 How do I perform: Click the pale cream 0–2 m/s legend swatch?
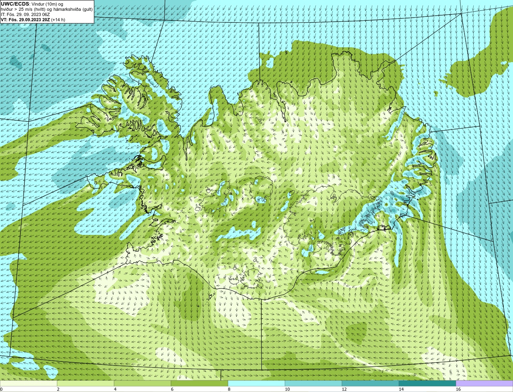click(28, 383)
